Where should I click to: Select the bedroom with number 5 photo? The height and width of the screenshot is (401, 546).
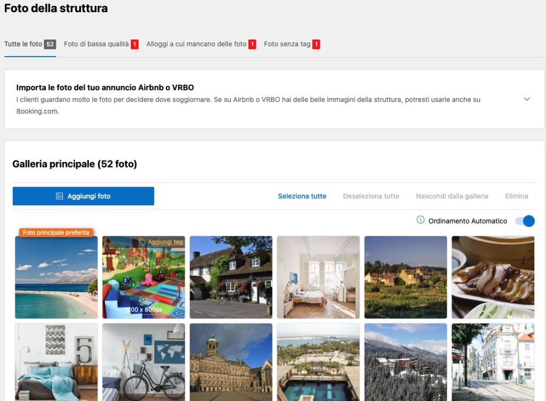pyautogui.click(x=57, y=362)
